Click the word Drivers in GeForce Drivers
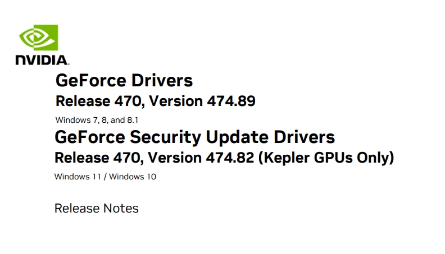 coord(162,80)
